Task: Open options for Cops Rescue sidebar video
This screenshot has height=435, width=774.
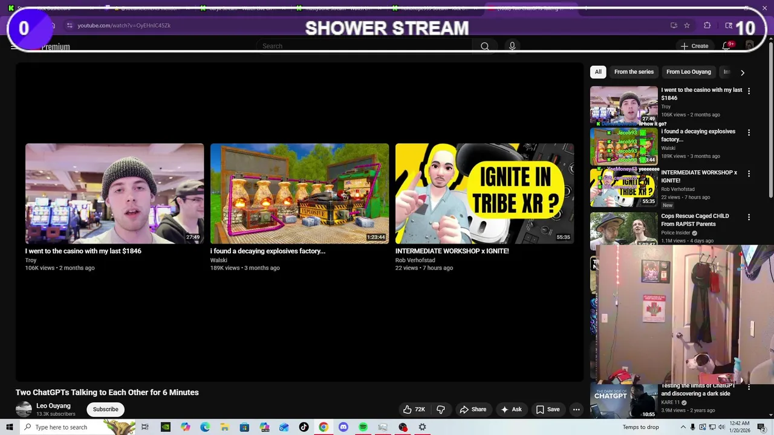Action: 749,217
